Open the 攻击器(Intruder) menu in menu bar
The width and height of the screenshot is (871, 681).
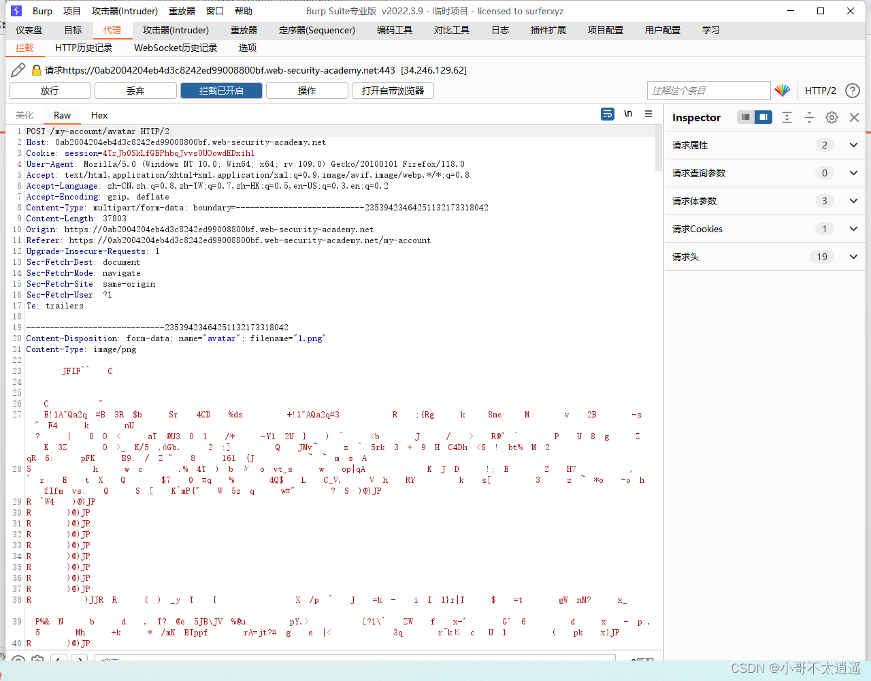point(125,11)
